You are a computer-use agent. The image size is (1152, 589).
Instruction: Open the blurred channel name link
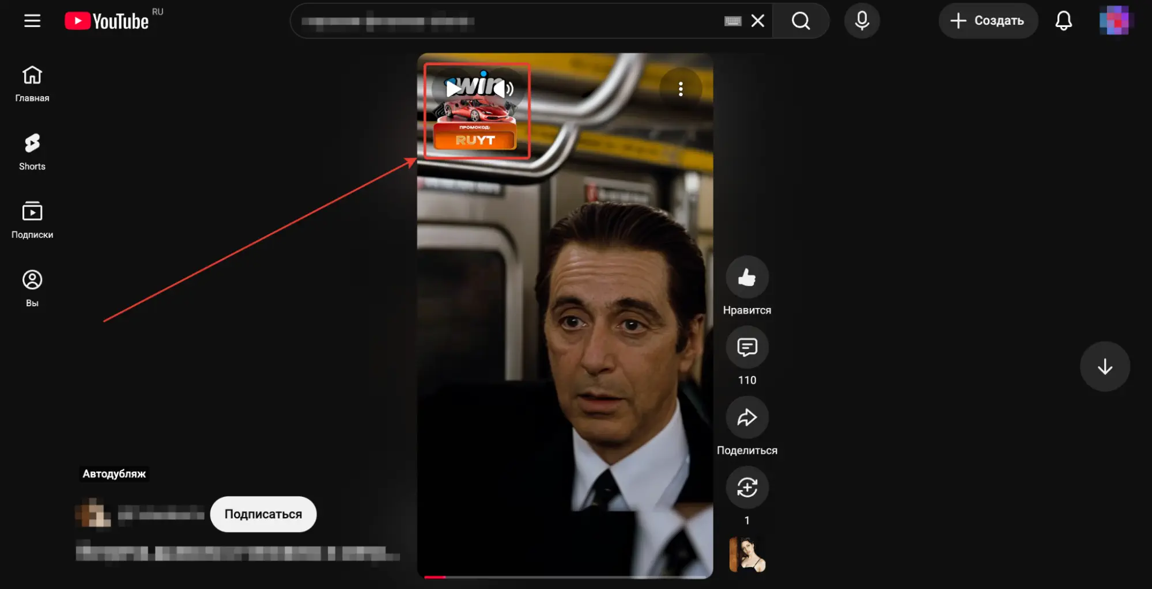pyautogui.click(x=161, y=513)
